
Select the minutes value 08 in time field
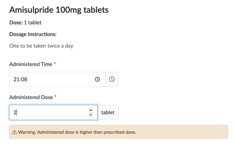(x=24, y=79)
